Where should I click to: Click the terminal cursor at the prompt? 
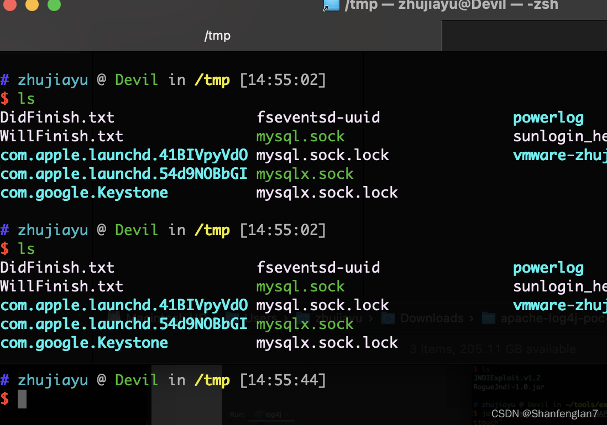[x=22, y=399]
